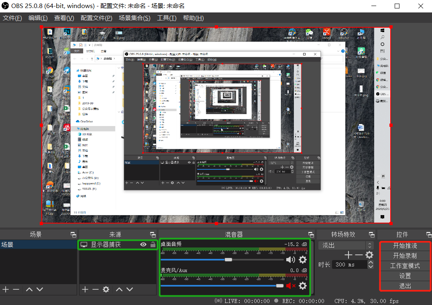Viewport: 432px width, 305px height.
Task: Toggle visibility eye of 显示器捕获 source
Action: (x=143, y=244)
